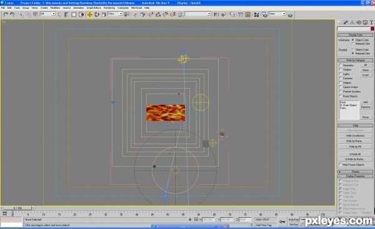Select Shaded Object Color radio button
Viewport: 375px width, 229px height.
pos(352,49)
